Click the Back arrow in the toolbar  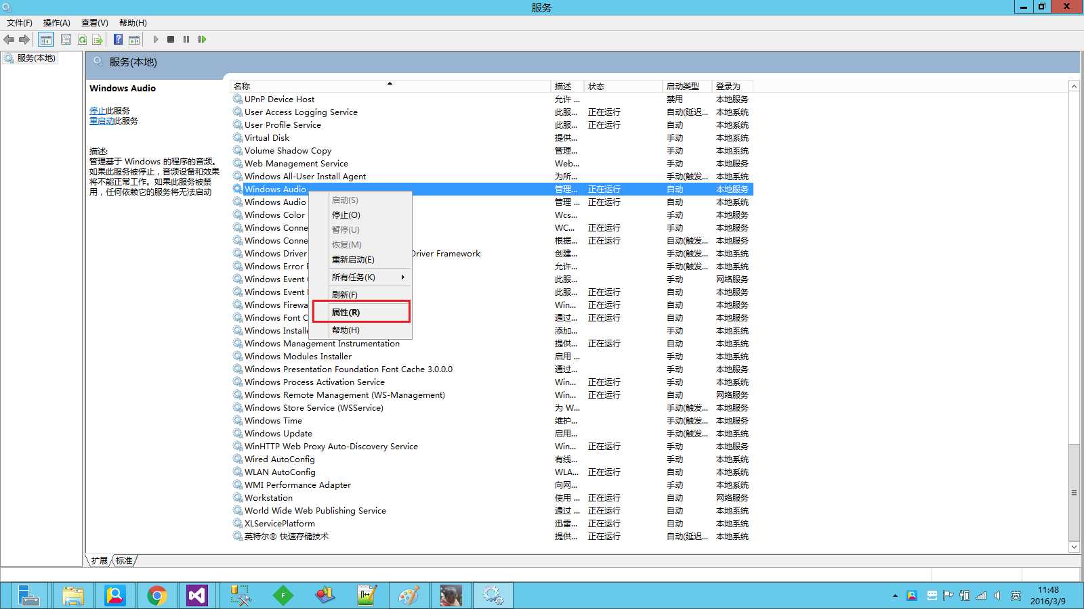(x=9, y=40)
